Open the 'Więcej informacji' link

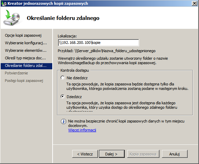82,130
